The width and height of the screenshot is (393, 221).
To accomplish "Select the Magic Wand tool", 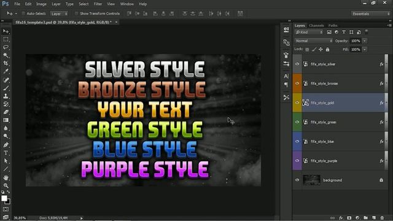I will [x=6, y=55].
